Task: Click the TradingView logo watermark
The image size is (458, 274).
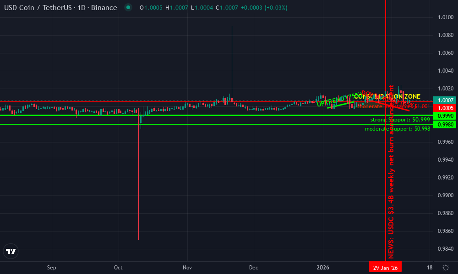Action: pos(11,251)
